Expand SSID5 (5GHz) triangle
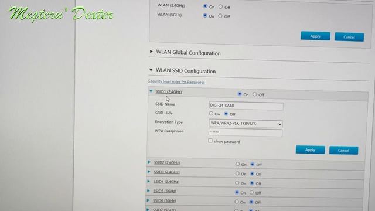 [148, 190]
